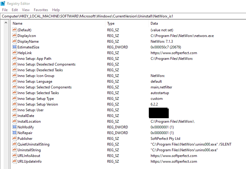Select the URLInfoAbout string icon

pos(14,155)
